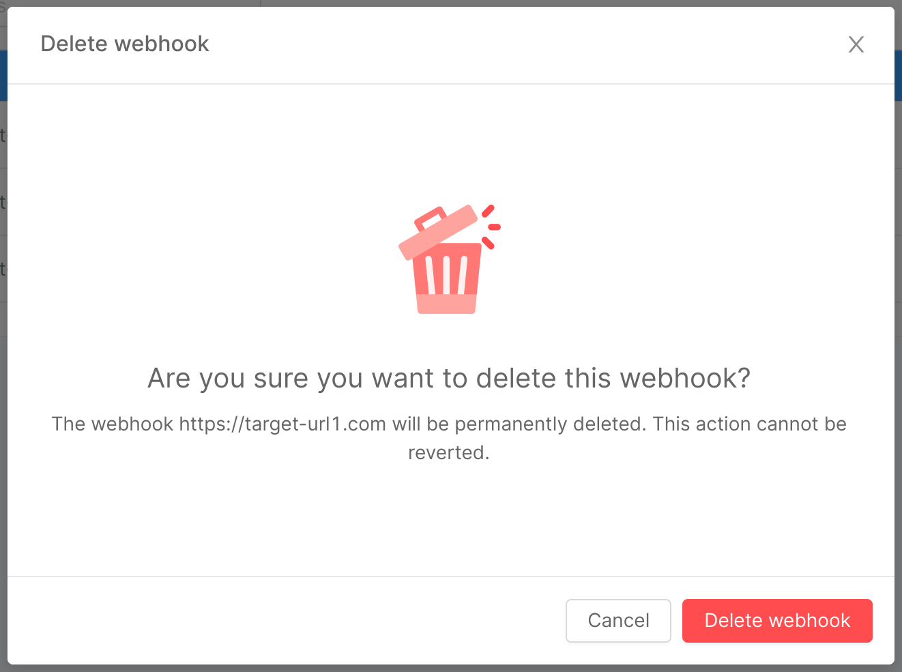Click the dialog header divider area
The image size is (902, 672).
coord(450,83)
